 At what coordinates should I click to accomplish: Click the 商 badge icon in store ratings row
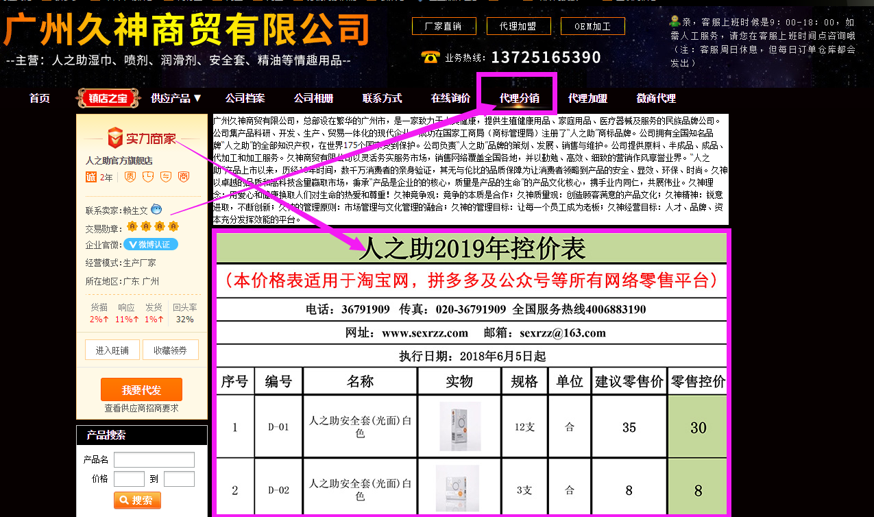184,176
